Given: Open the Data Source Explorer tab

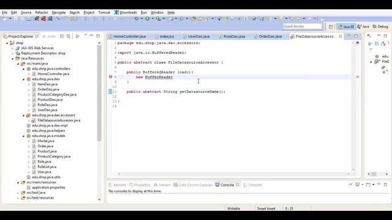Looking at the screenshot, I should point(193,185).
